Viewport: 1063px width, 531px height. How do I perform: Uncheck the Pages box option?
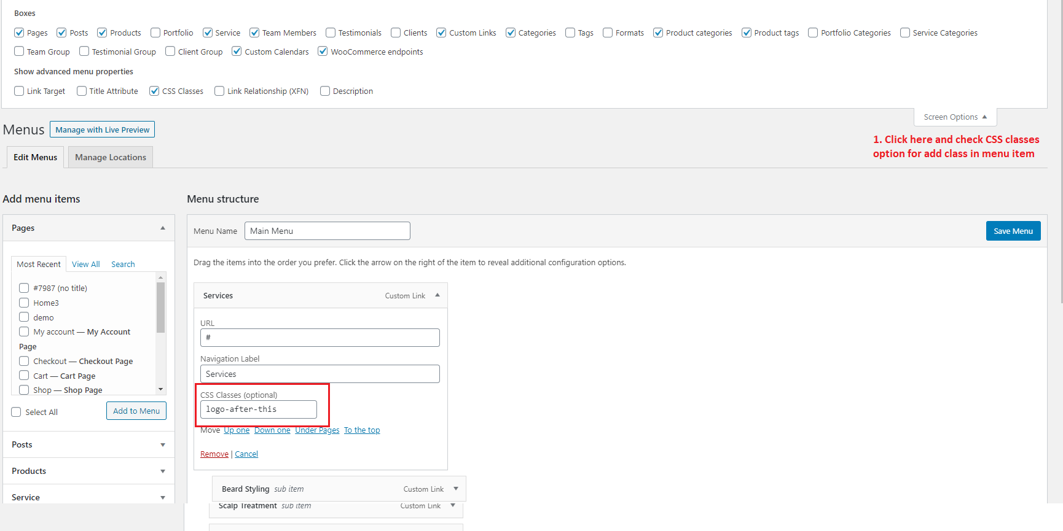coord(19,33)
